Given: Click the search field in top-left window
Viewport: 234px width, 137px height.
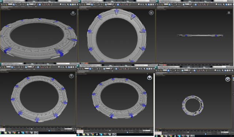Looking at the screenshot, I should pos(65,1).
